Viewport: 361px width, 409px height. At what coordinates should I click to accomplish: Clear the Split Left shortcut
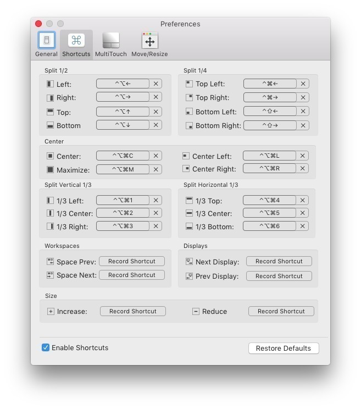pos(156,84)
